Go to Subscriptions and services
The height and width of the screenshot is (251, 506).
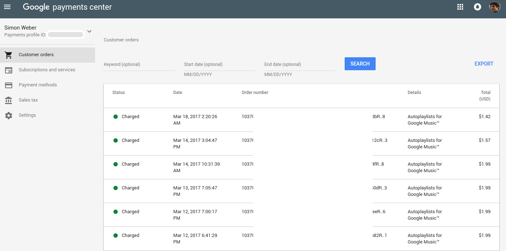point(48,70)
